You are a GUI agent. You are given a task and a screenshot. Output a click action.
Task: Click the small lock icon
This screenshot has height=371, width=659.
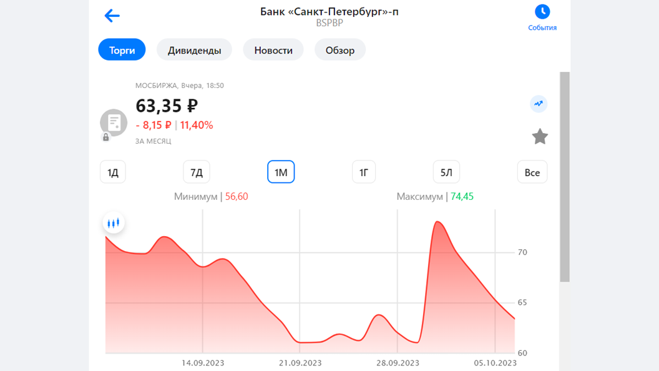tap(106, 137)
